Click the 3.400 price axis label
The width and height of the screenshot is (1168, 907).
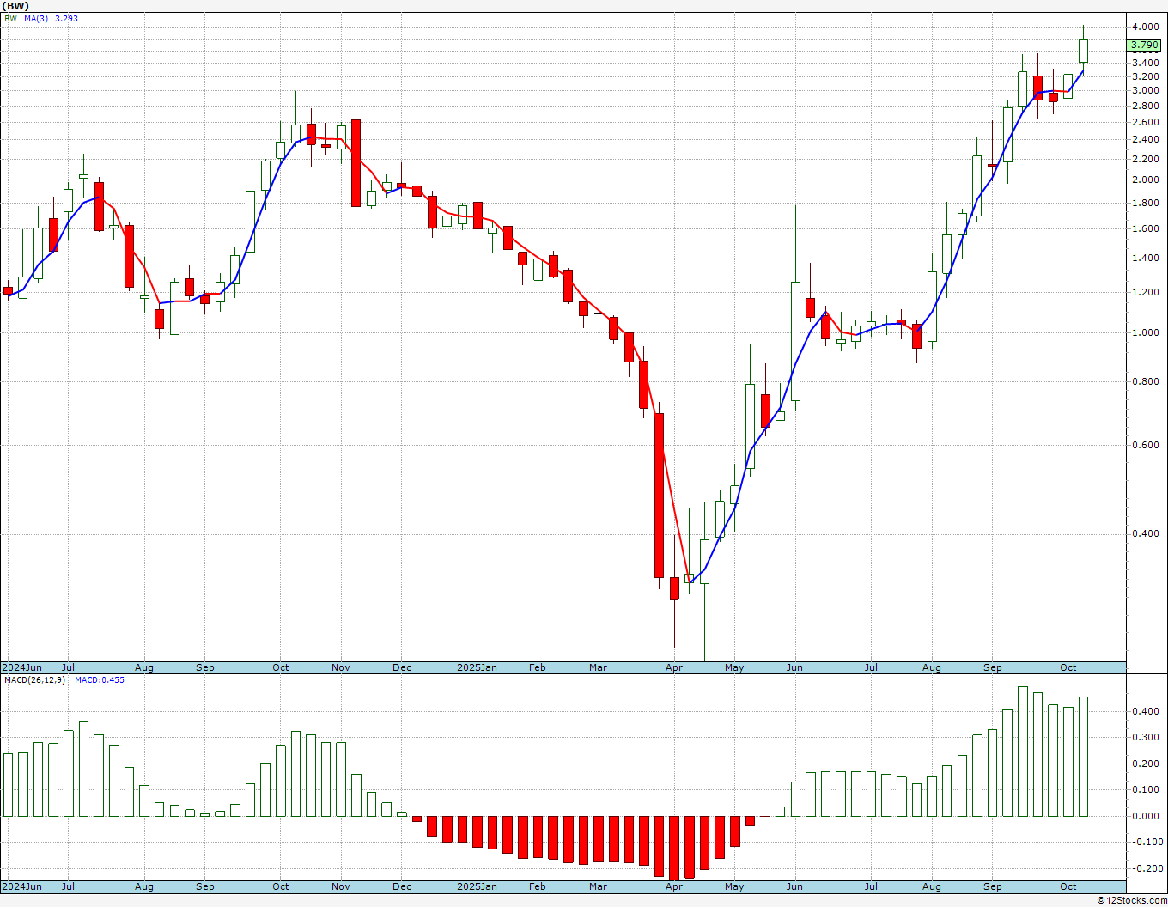[x=1145, y=63]
